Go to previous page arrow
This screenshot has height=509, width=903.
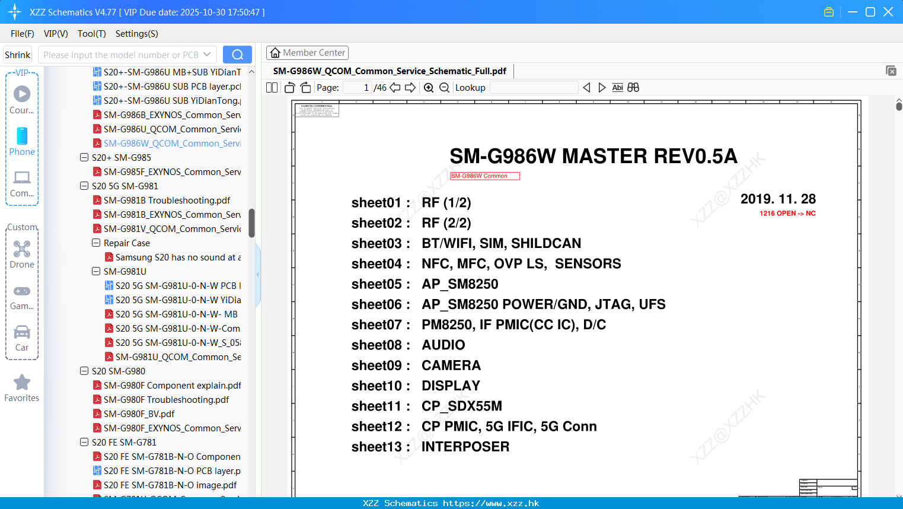[x=395, y=88]
